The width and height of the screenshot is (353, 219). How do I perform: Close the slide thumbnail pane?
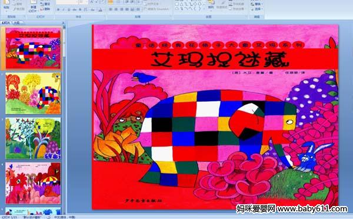(x=64, y=23)
